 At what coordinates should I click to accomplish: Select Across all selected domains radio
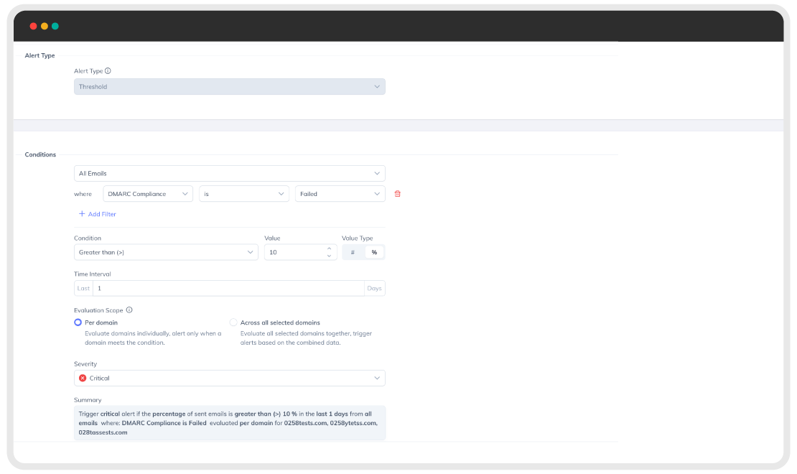click(x=233, y=322)
